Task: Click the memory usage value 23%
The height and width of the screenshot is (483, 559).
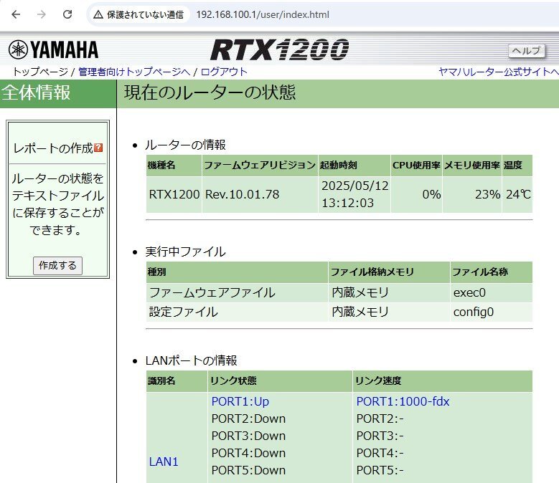Action: click(x=488, y=194)
